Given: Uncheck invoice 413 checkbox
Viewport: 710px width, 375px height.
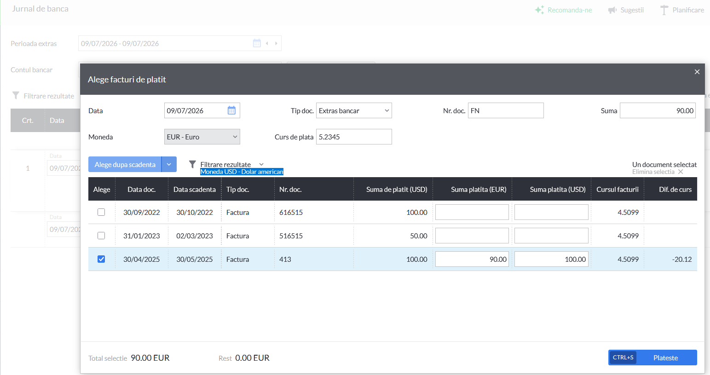Looking at the screenshot, I should tap(101, 259).
